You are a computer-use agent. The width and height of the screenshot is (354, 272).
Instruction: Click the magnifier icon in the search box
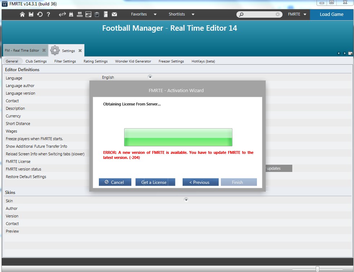[x=241, y=14]
